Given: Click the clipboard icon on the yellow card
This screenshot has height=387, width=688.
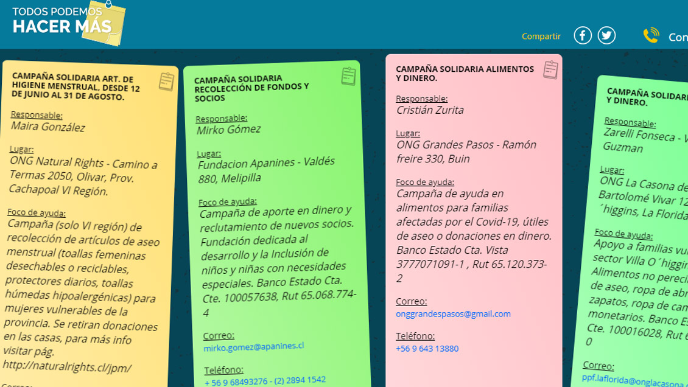Looking at the screenshot, I should (x=165, y=81).
